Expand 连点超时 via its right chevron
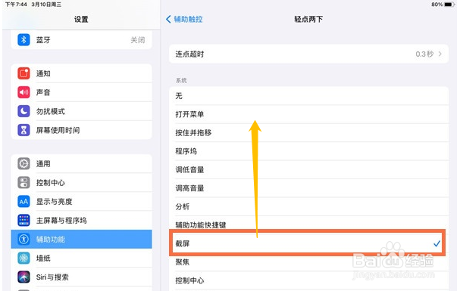 tap(440, 54)
